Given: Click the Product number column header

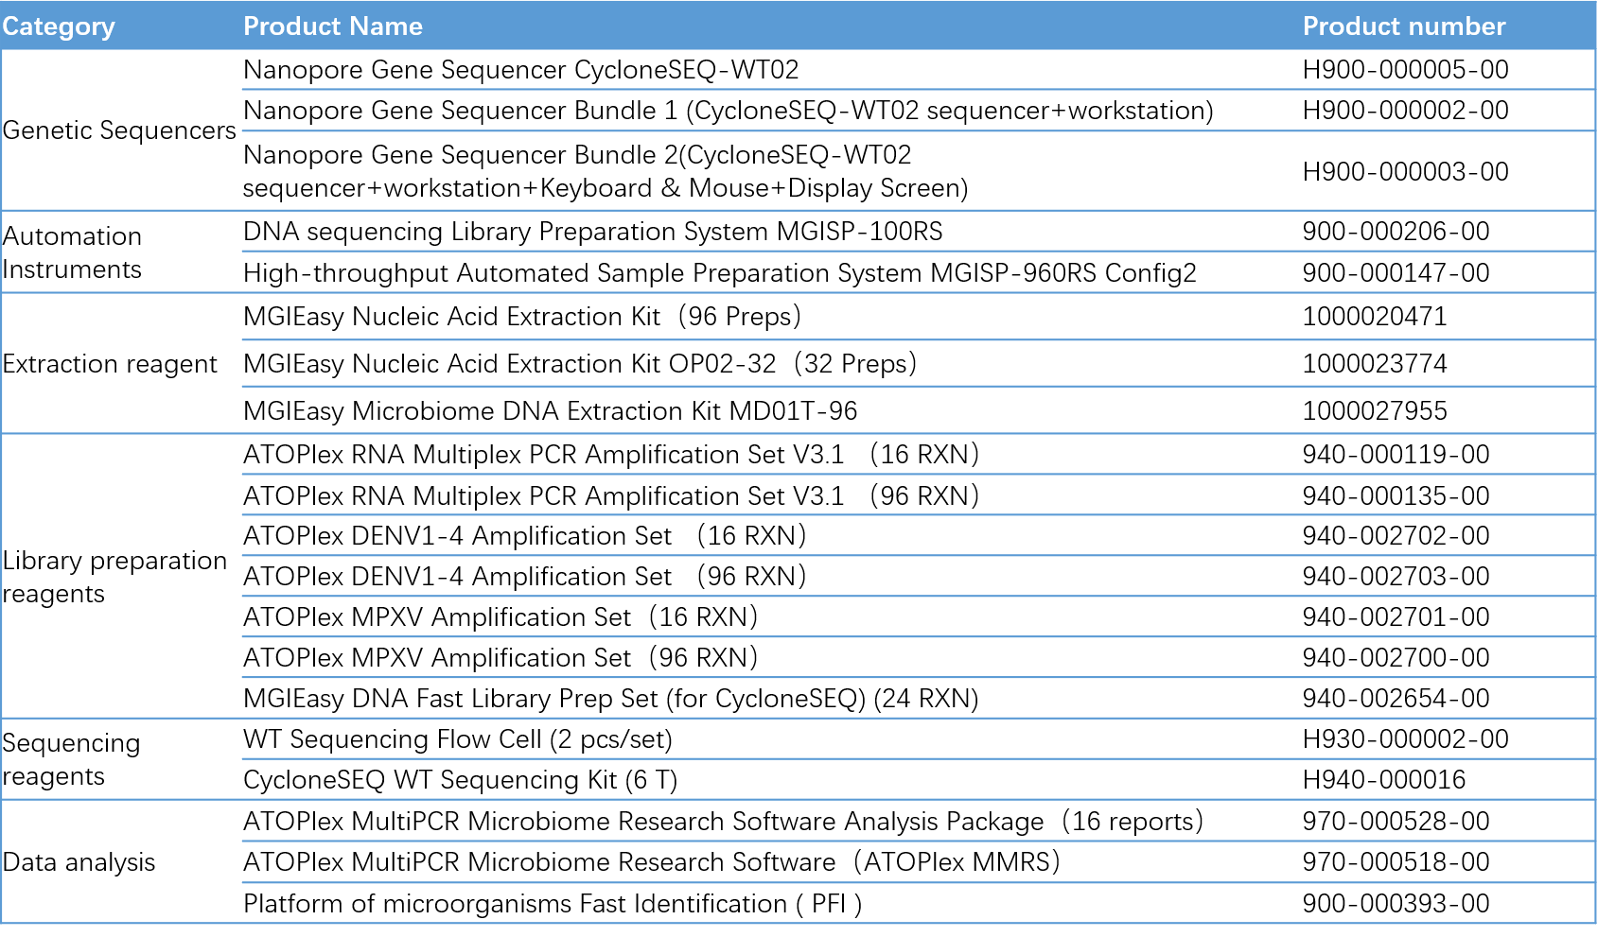Looking at the screenshot, I should click(x=1404, y=26).
